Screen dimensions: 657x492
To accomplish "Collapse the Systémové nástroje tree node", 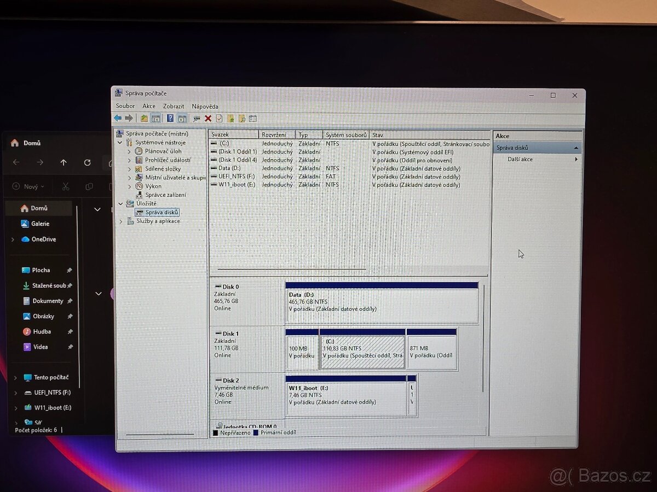I will click(x=120, y=142).
